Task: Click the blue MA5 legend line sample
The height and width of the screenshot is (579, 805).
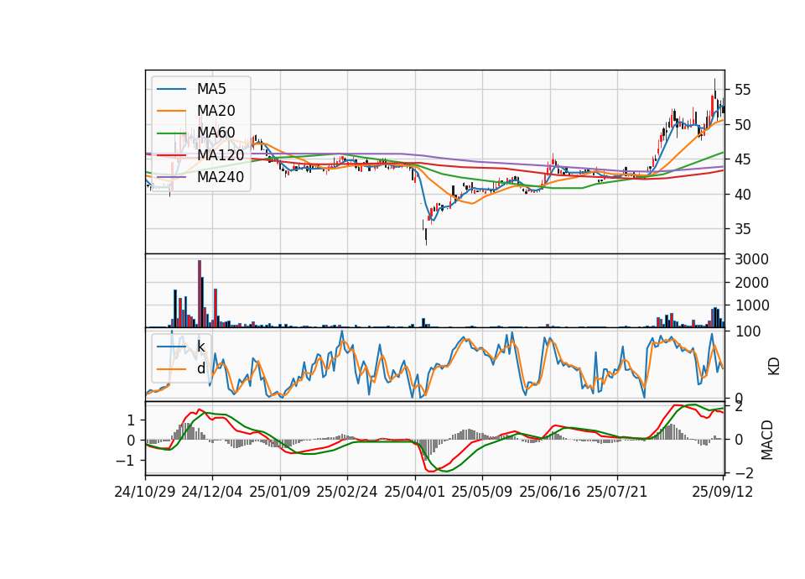Action: [171, 89]
